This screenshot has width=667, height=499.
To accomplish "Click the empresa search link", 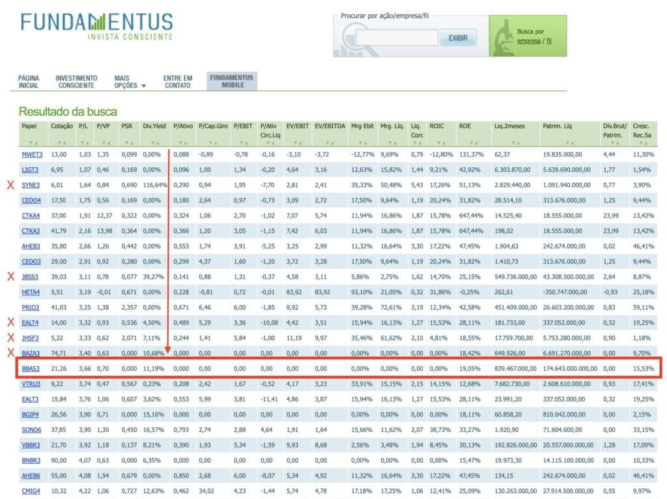I will click(528, 41).
